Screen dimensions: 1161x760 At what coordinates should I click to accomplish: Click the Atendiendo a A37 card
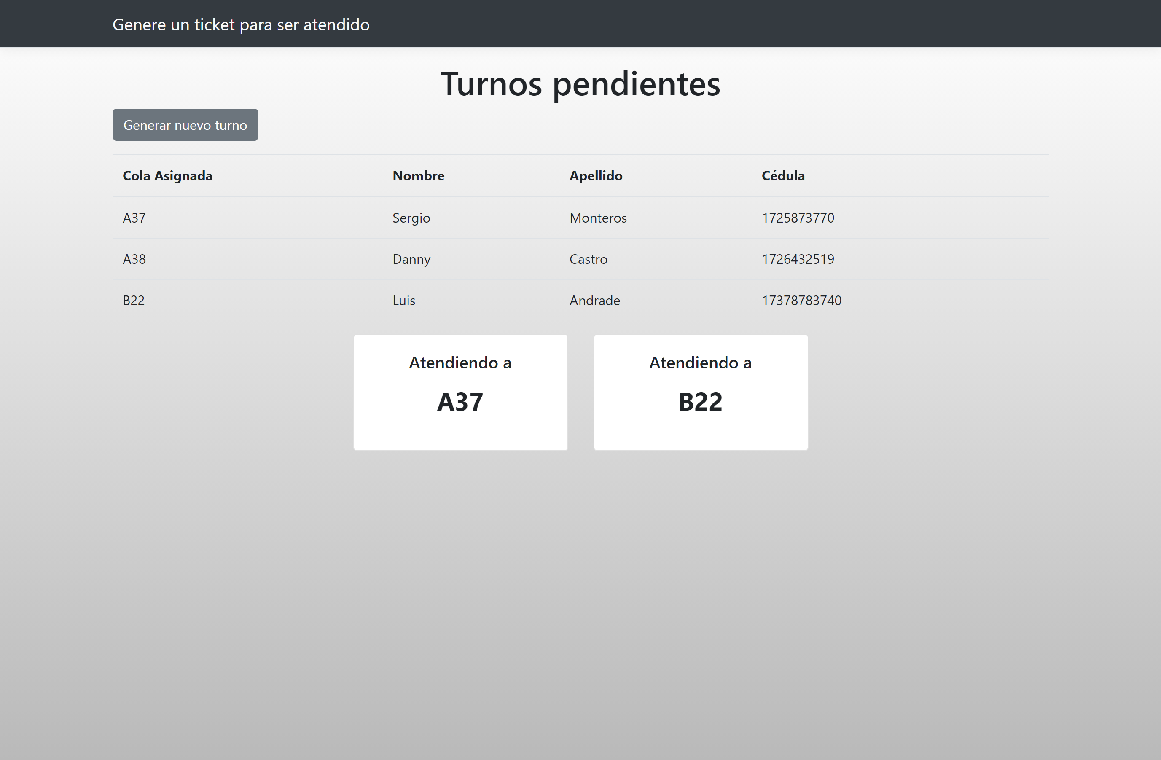click(x=460, y=392)
